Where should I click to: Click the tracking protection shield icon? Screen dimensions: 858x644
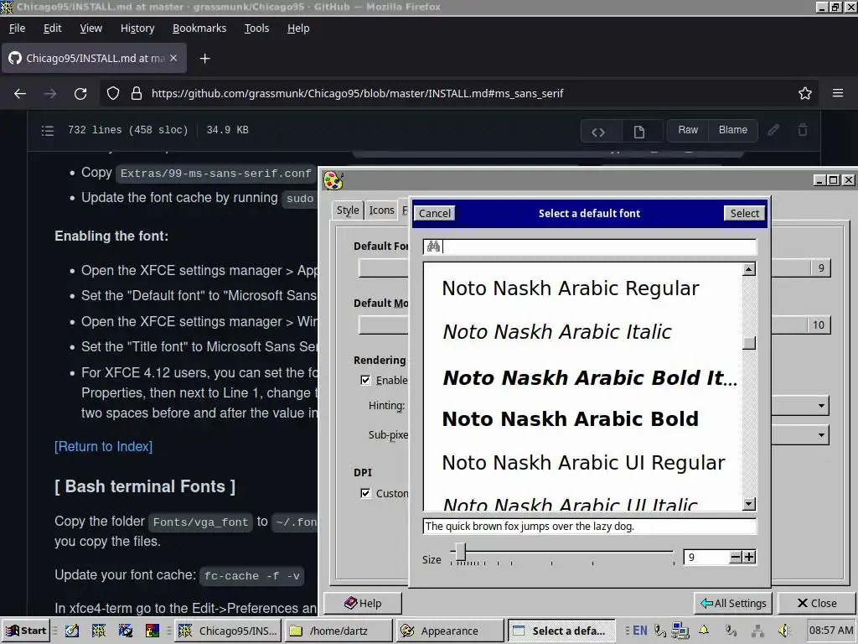point(113,94)
